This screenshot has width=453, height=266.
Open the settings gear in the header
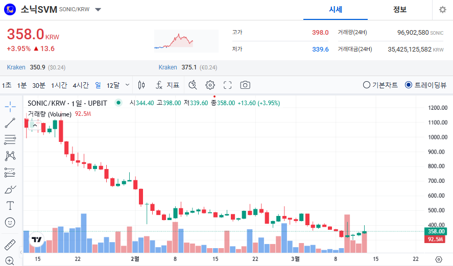pyautogui.click(x=442, y=10)
